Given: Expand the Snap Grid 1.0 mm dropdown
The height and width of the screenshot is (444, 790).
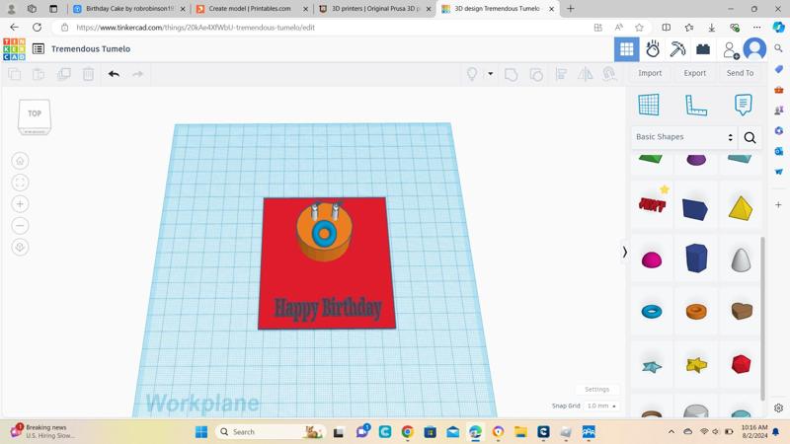Looking at the screenshot, I should pos(600,407).
